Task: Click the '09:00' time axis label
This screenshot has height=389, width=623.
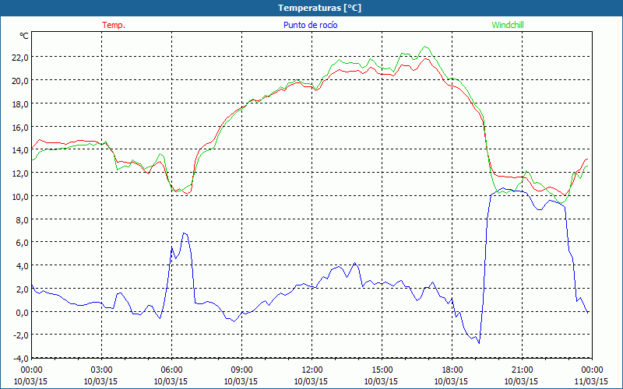Action: pos(241,370)
